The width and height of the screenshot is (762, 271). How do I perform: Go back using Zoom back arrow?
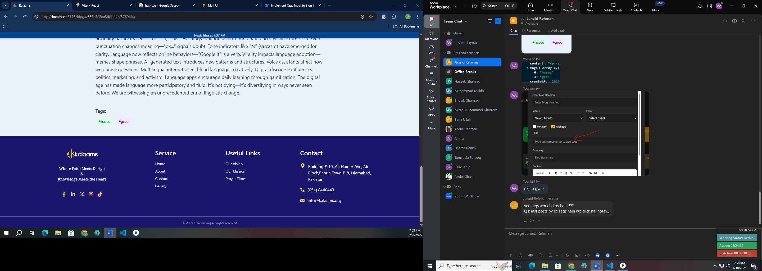(x=456, y=6)
